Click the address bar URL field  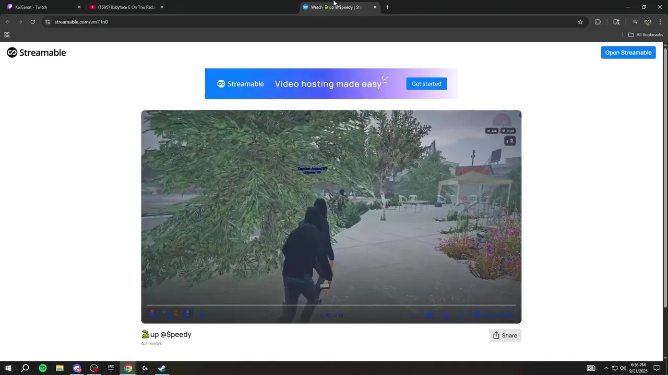(x=313, y=22)
